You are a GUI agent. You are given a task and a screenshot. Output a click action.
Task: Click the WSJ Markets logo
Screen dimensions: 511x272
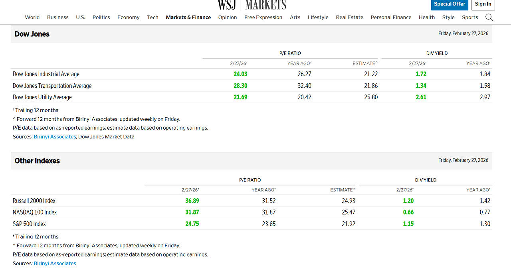tap(252, 5)
